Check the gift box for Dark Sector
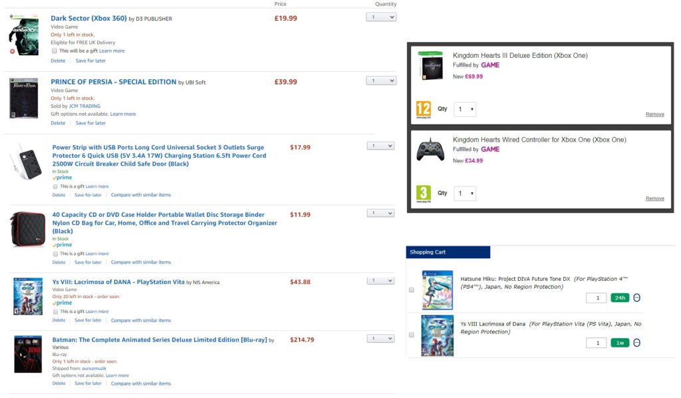681x398 pixels. (55, 51)
